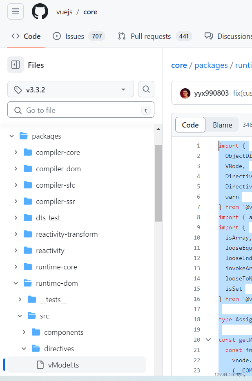Click the compiler-ssr folder icon

28,202
